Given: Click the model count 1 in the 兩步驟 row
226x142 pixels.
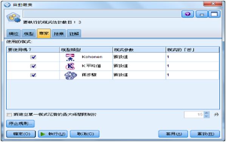Looking at the screenshot, I should [x=168, y=75].
